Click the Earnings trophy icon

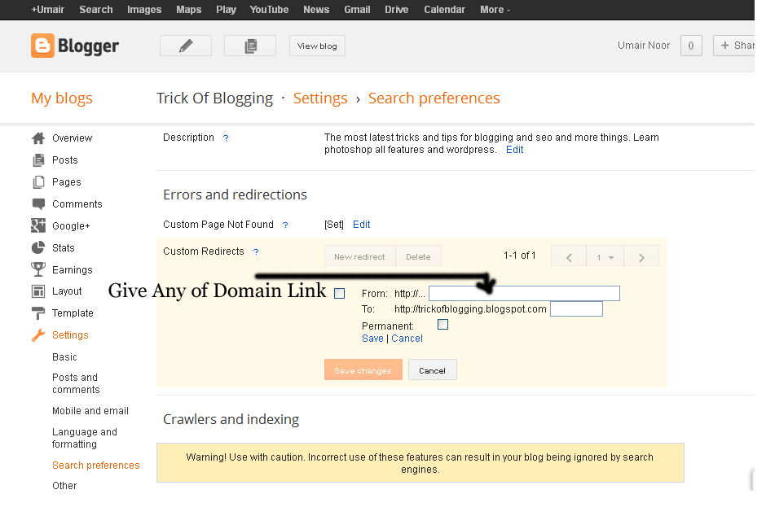point(38,269)
